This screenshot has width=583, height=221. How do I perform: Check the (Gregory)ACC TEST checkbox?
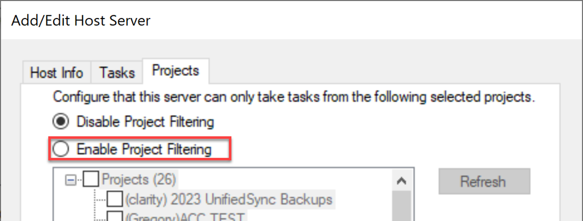(115, 216)
